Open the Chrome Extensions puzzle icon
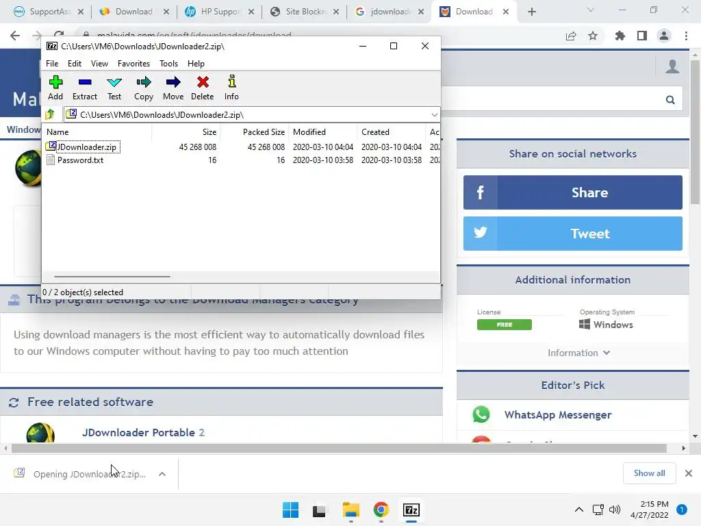Viewport: 701px width, 526px height. [620, 36]
